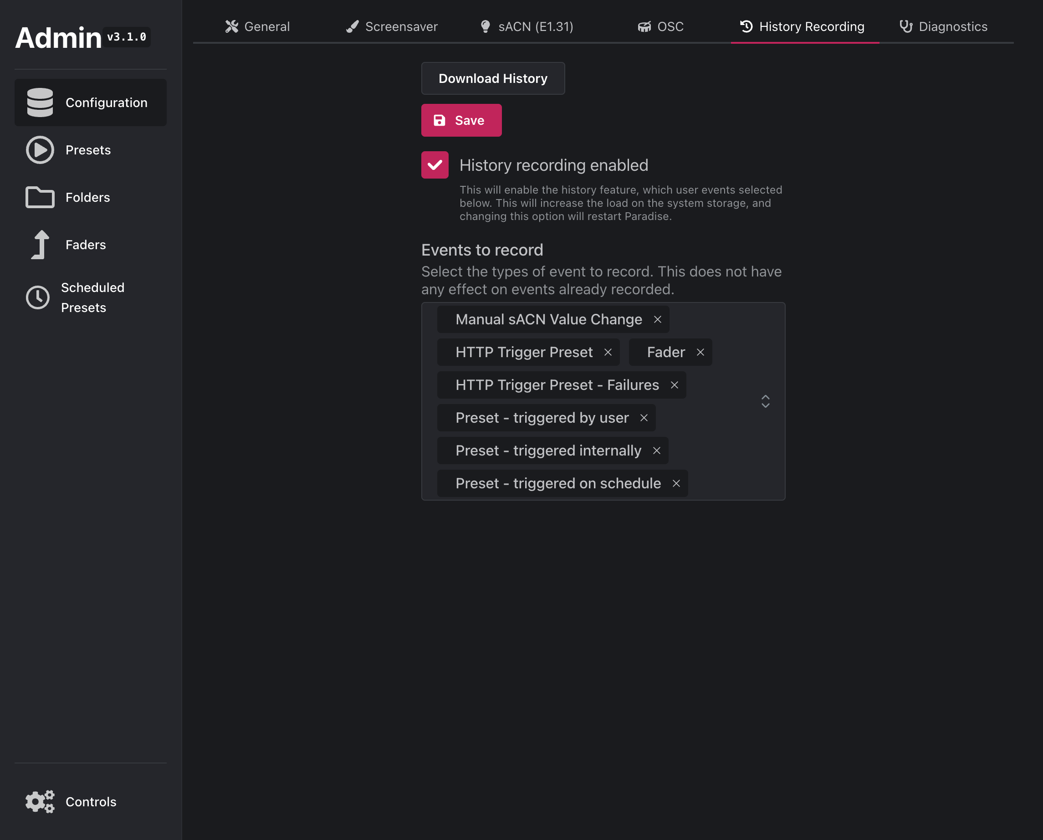The width and height of the screenshot is (1043, 840).
Task: Navigate to Scheduled Presets
Action: tap(91, 297)
